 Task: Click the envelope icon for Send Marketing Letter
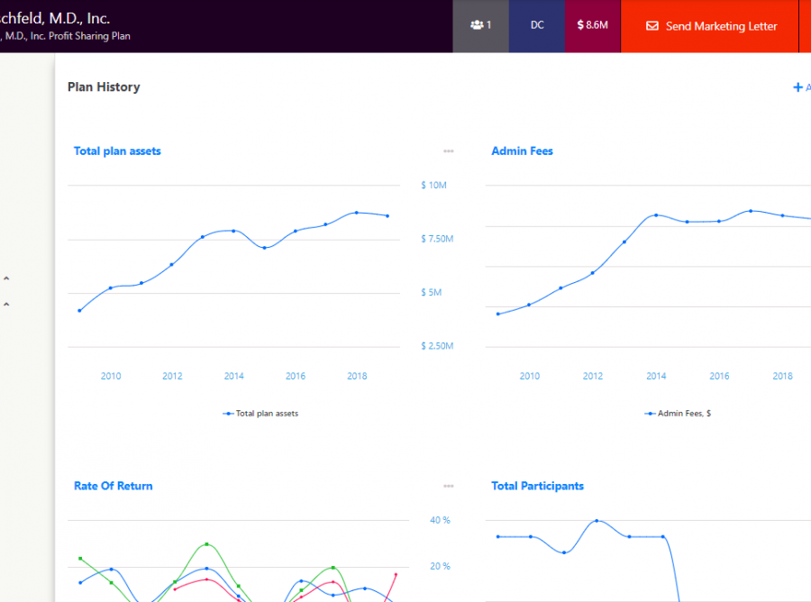pyautogui.click(x=652, y=26)
